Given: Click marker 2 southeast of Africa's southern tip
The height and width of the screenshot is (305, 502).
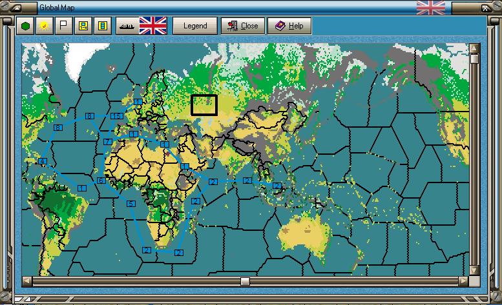Looking at the screenshot, I should point(179,253).
